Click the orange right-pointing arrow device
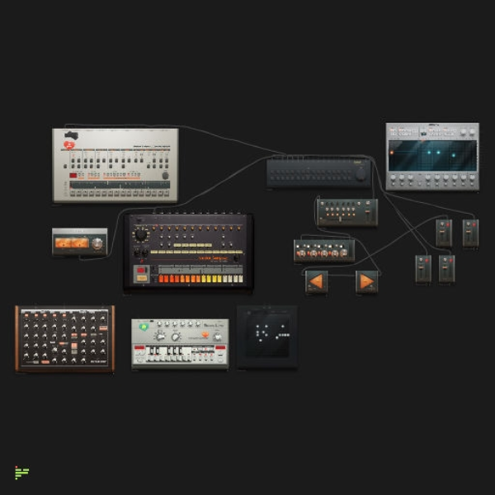Image resolution: width=495 pixels, height=495 pixels. pyautogui.click(x=366, y=281)
